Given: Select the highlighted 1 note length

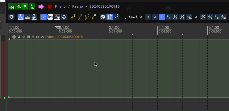Looking at the screenshot, I should click(162, 17).
